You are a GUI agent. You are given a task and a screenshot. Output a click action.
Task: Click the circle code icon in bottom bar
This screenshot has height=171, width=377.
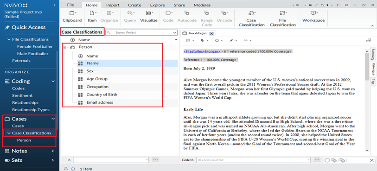coord(327,160)
